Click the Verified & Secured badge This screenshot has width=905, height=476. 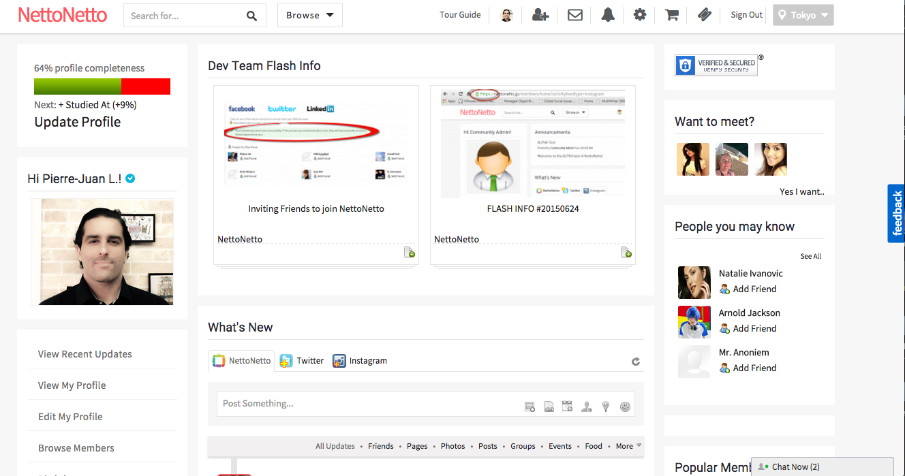716,65
